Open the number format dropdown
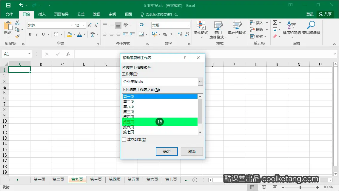 (x=188, y=25)
